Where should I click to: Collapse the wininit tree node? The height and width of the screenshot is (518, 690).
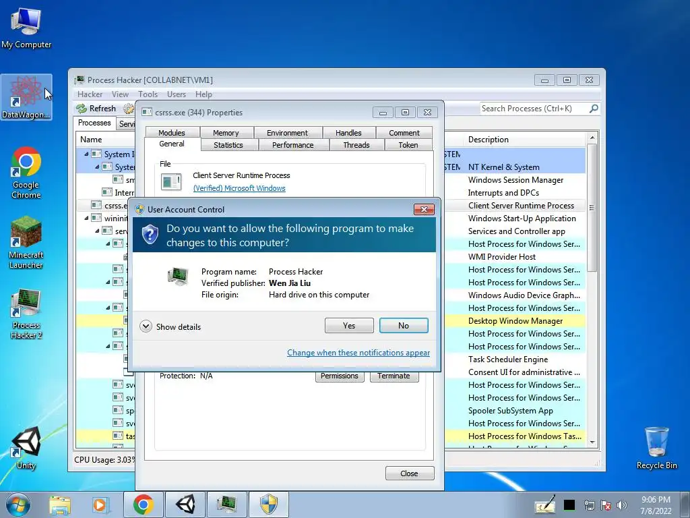pyautogui.click(x=86, y=218)
